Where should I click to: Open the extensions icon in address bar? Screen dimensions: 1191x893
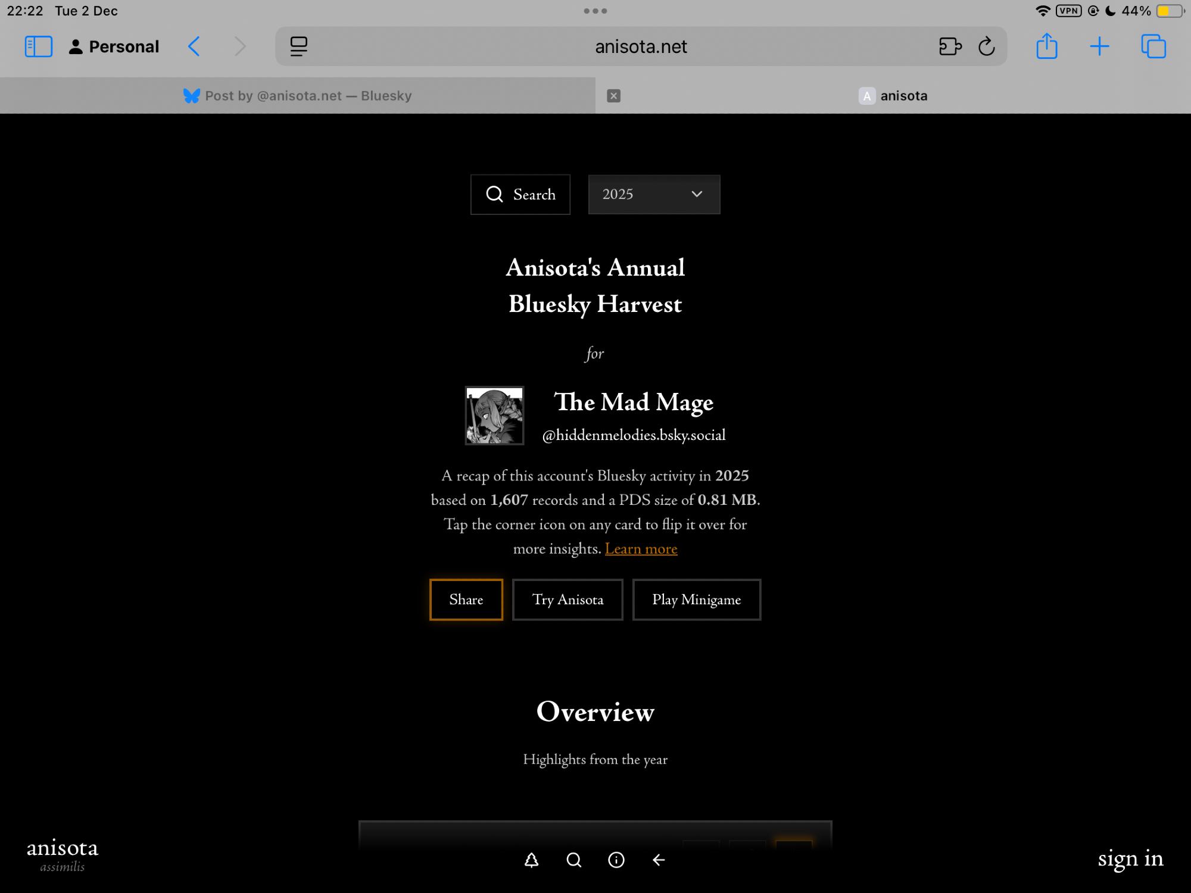pos(950,46)
